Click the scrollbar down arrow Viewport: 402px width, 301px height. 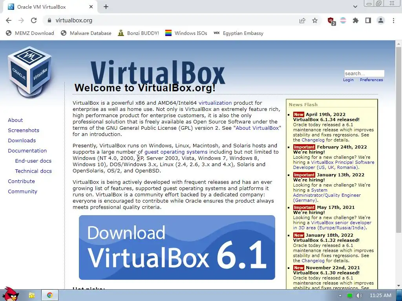point(398,286)
